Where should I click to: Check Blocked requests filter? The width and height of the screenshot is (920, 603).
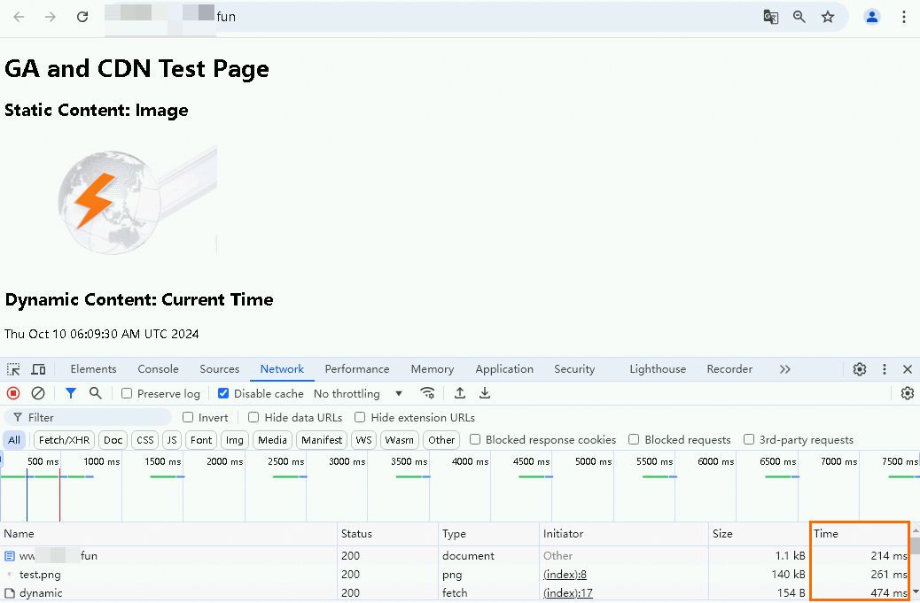click(x=634, y=439)
